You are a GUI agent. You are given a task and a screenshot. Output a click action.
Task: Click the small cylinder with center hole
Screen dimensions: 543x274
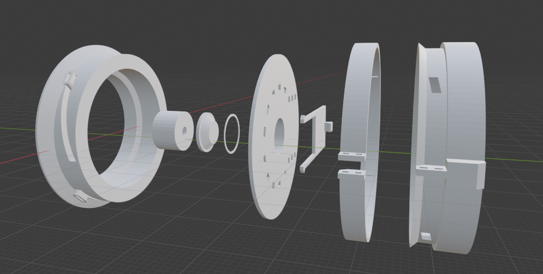tap(172, 130)
